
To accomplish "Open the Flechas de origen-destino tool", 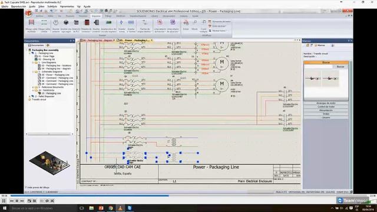I will point(145,26).
